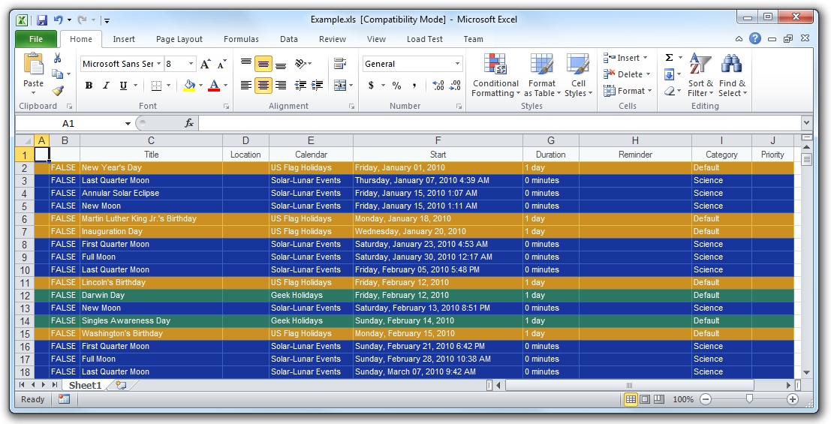Click the Insert Function fx button
831x424 pixels.
coord(189,124)
